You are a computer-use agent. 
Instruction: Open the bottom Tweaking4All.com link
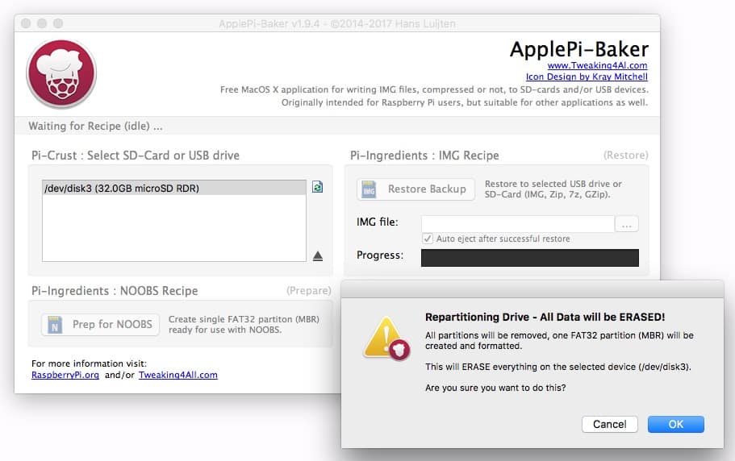tap(177, 375)
